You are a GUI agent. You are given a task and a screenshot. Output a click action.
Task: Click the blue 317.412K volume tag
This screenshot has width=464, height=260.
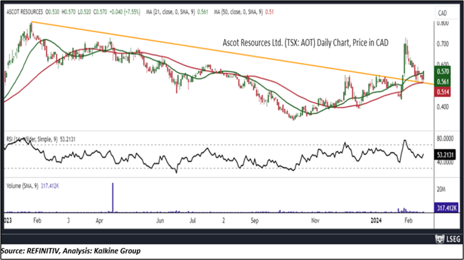447,208
